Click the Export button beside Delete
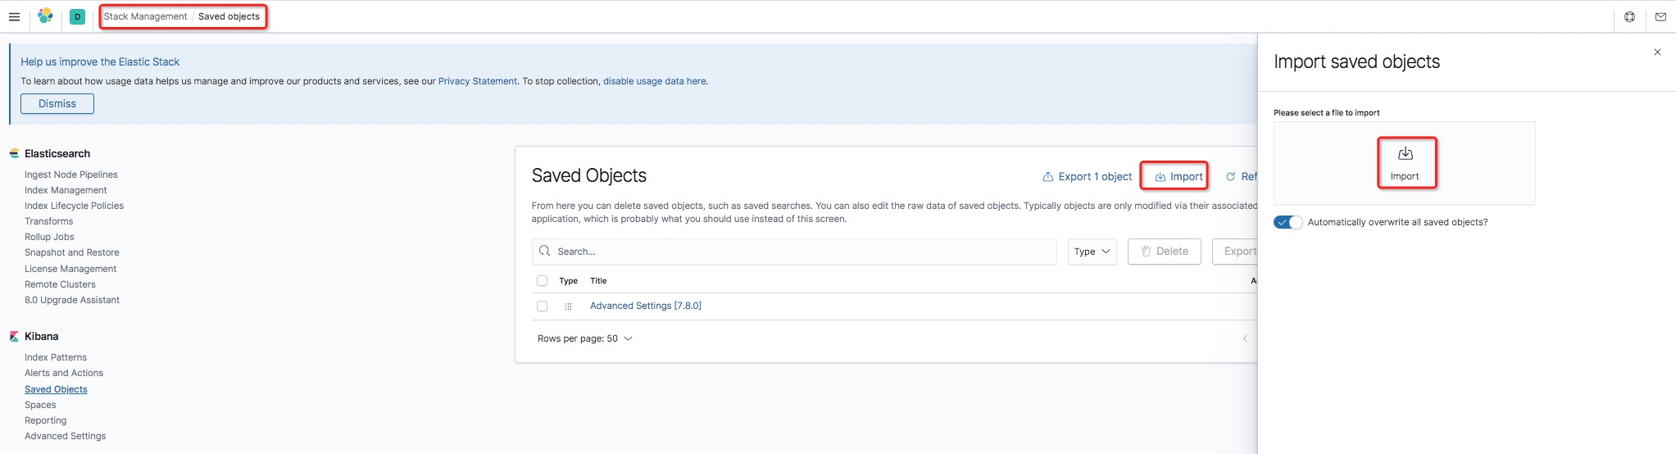 point(1235,252)
